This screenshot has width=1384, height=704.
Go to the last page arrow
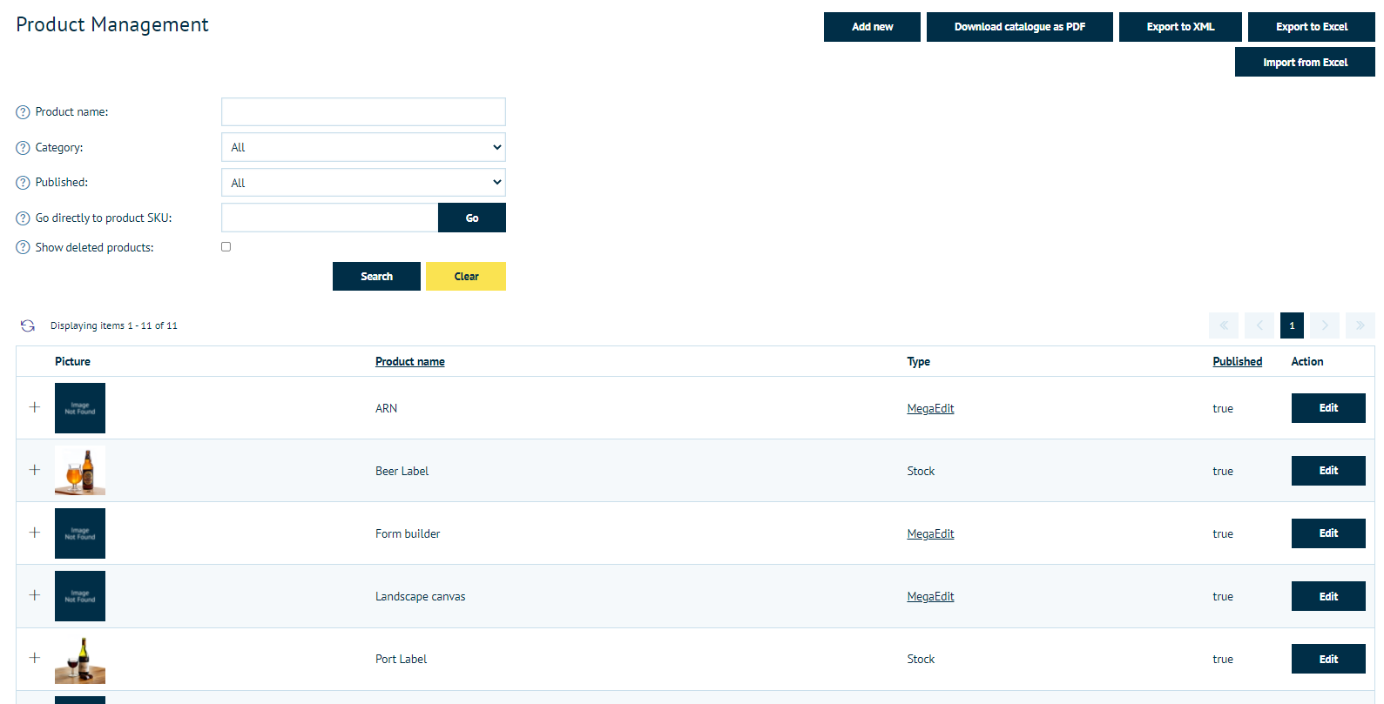pyautogui.click(x=1360, y=325)
